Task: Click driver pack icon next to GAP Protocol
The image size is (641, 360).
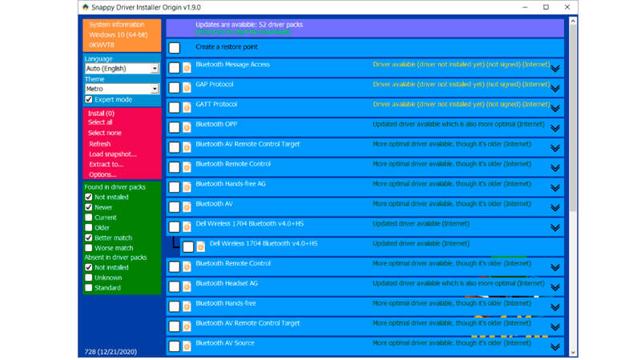Action: 187,87
